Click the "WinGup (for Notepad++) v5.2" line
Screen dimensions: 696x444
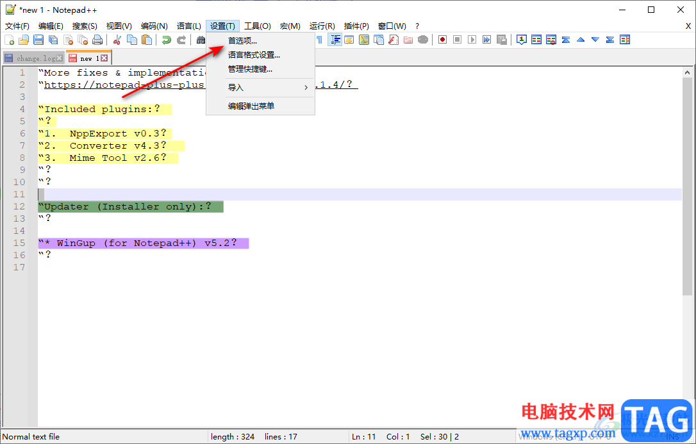144,243
